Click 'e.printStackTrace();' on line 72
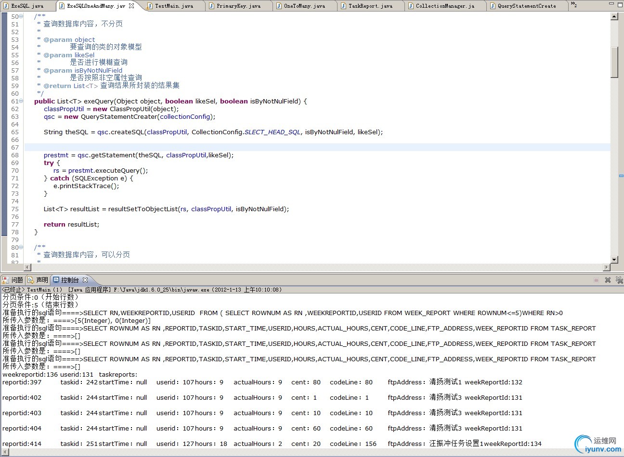This screenshot has height=457, width=624. (x=86, y=186)
